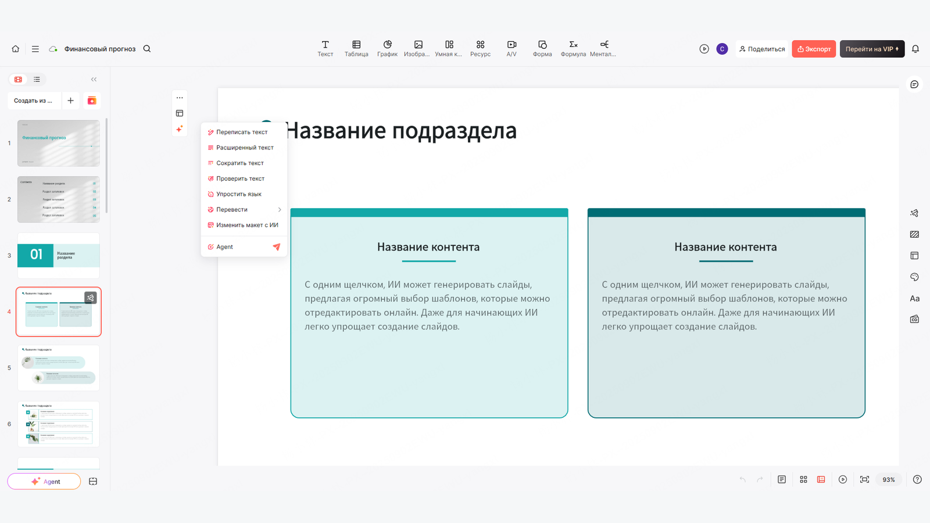Open the theme palette icon on right sidebar
Screen dimensions: 930x523
914,277
